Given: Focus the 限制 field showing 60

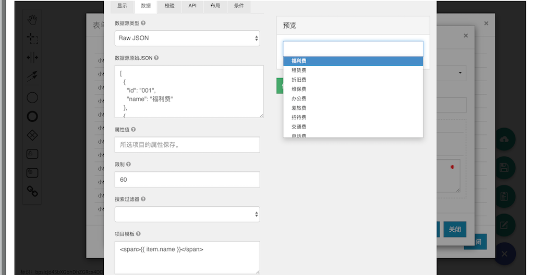Looking at the screenshot, I should coord(187,180).
